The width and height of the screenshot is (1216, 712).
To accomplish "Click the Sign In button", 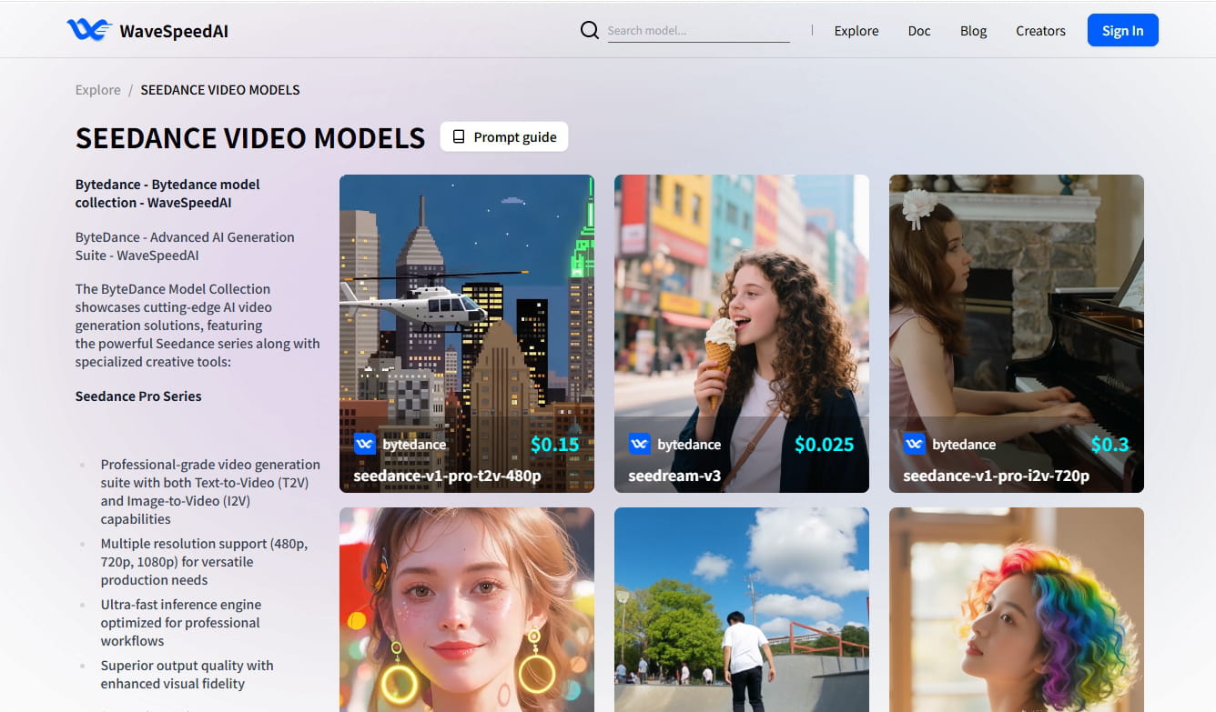I will [1122, 30].
